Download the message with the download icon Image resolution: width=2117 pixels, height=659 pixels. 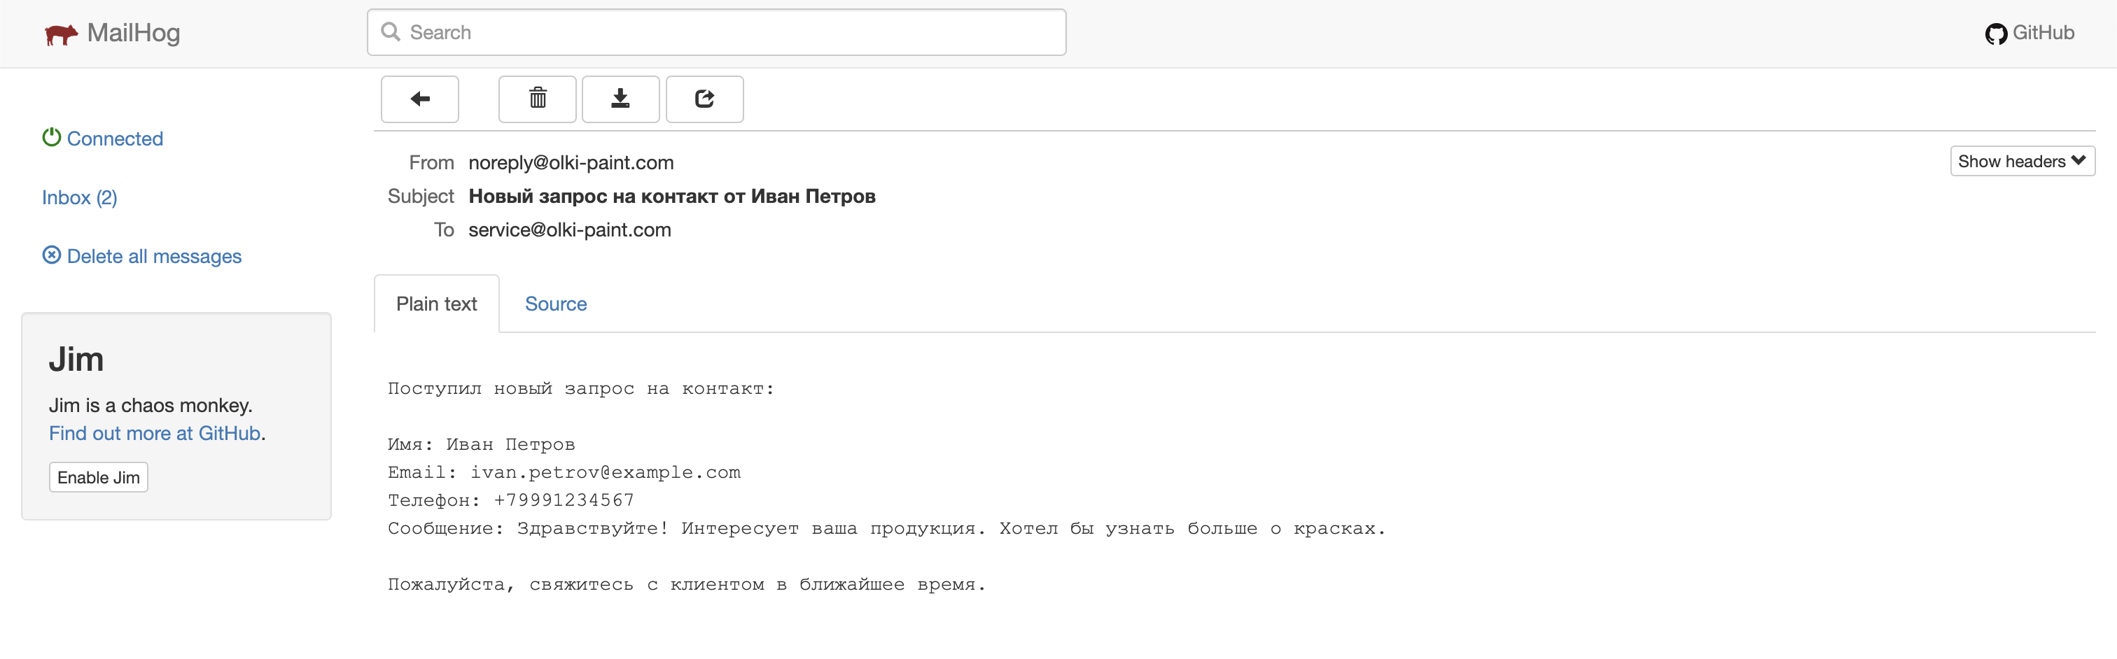tap(620, 99)
